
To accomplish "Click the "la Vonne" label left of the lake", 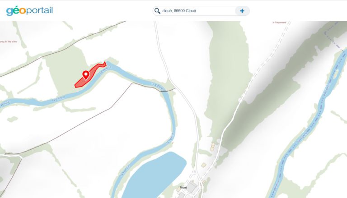I will [125, 171].
